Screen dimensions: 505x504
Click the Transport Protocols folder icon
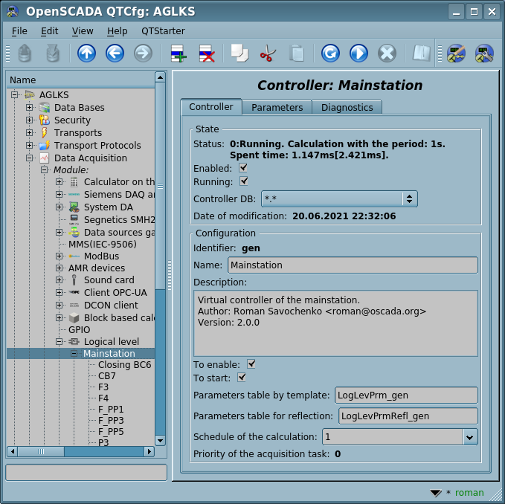coord(45,146)
